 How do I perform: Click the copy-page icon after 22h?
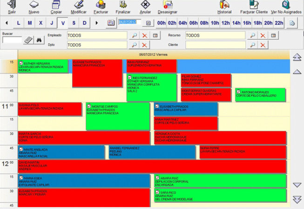pos(292,23)
